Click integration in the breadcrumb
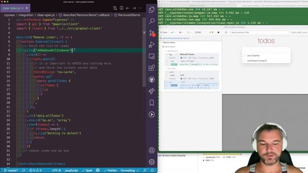Image resolution: width=308 pixels, height=173 pixels. click(26, 15)
